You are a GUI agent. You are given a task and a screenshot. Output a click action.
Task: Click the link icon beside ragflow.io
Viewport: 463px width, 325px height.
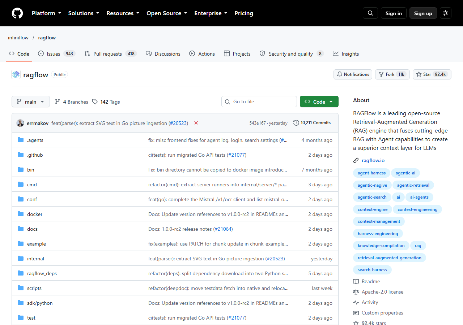(356, 161)
